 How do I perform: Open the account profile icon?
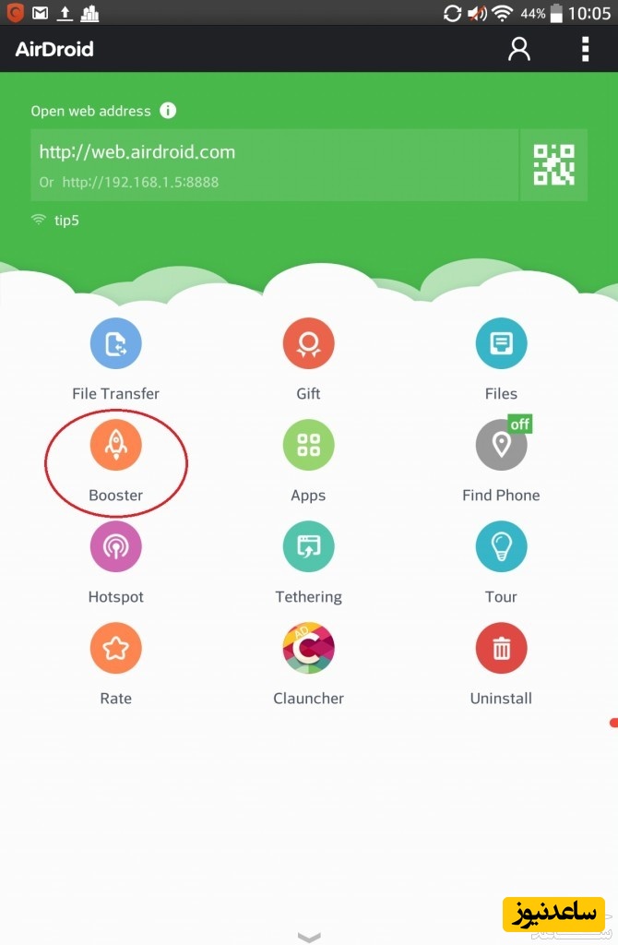coord(519,49)
